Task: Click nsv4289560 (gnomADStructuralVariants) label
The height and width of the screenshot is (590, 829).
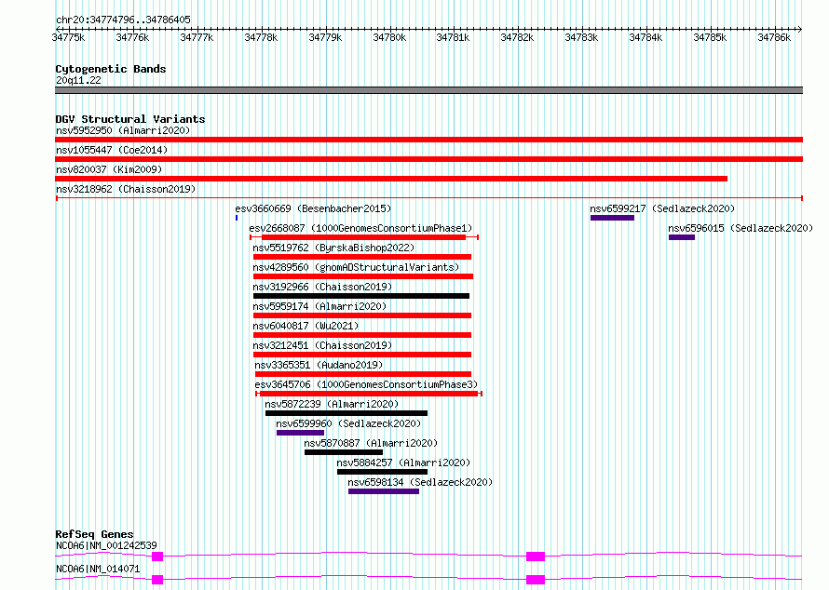Action: tap(356, 267)
